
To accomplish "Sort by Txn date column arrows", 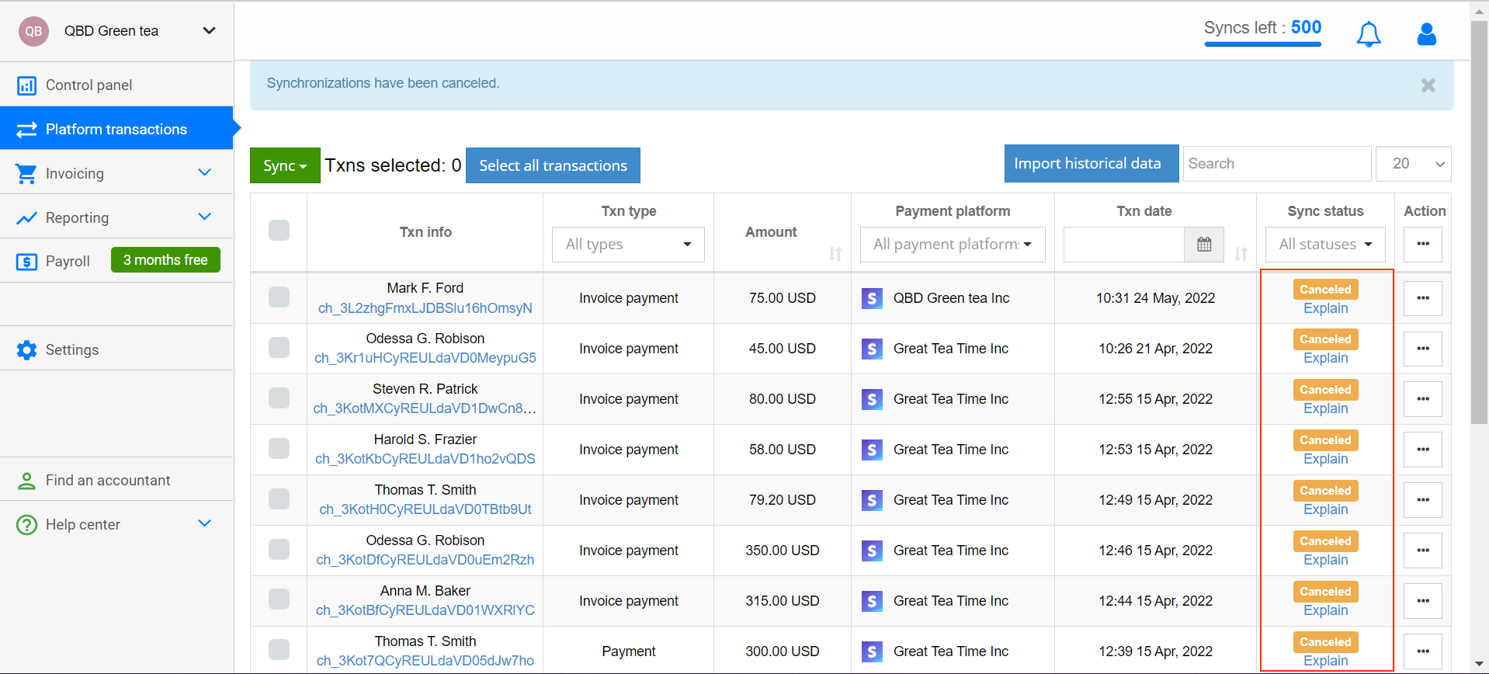I will pyautogui.click(x=1241, y=254).
